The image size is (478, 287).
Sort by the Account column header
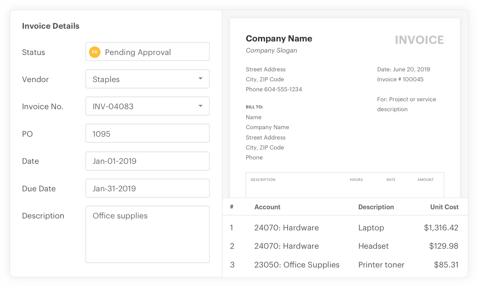click(267, 207)
